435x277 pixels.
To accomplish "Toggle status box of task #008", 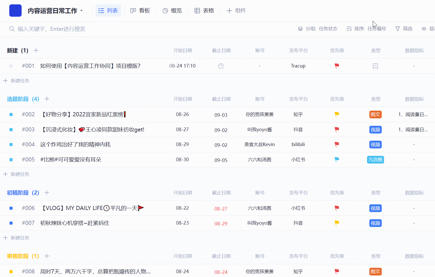I will click(x=11, y=272).
